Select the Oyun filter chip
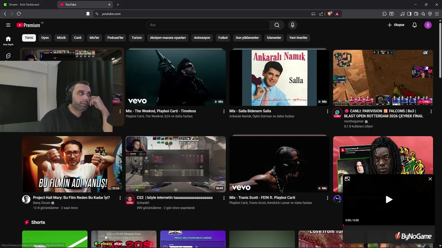Image resolution: width=442 pixels, height=248 pixels. (x=45, y=38)
